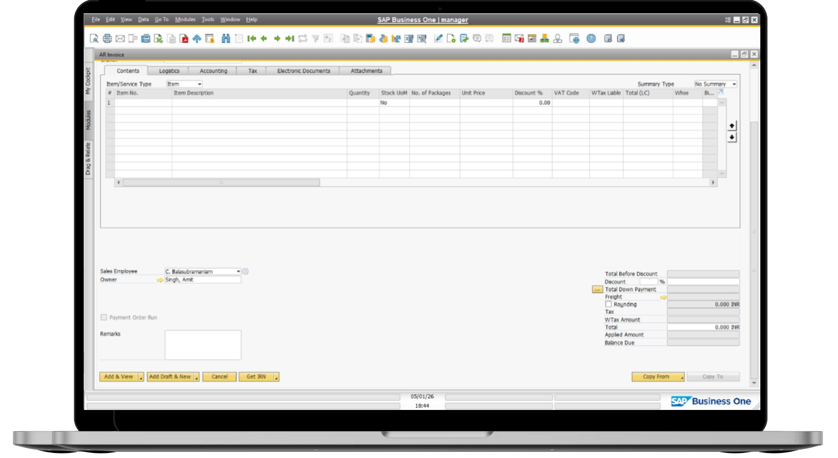Viewport: 838px width, 458px height.
Task: Enable the Rounding checkbox
Action: click(608, 304)
